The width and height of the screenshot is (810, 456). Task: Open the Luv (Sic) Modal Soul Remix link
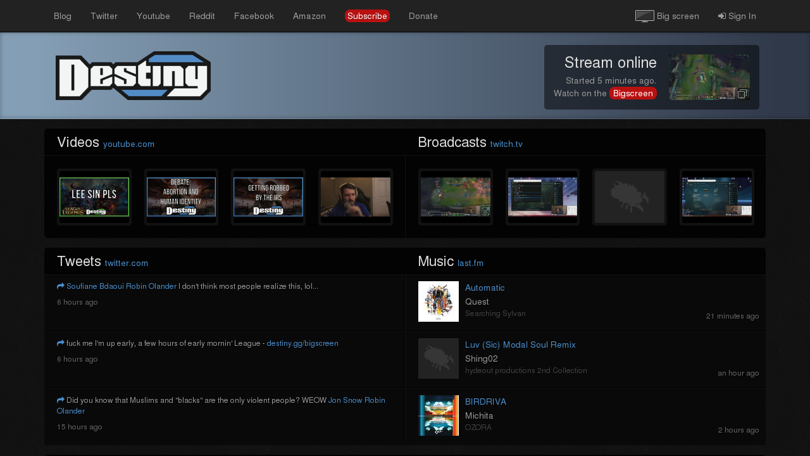(520, 345)
